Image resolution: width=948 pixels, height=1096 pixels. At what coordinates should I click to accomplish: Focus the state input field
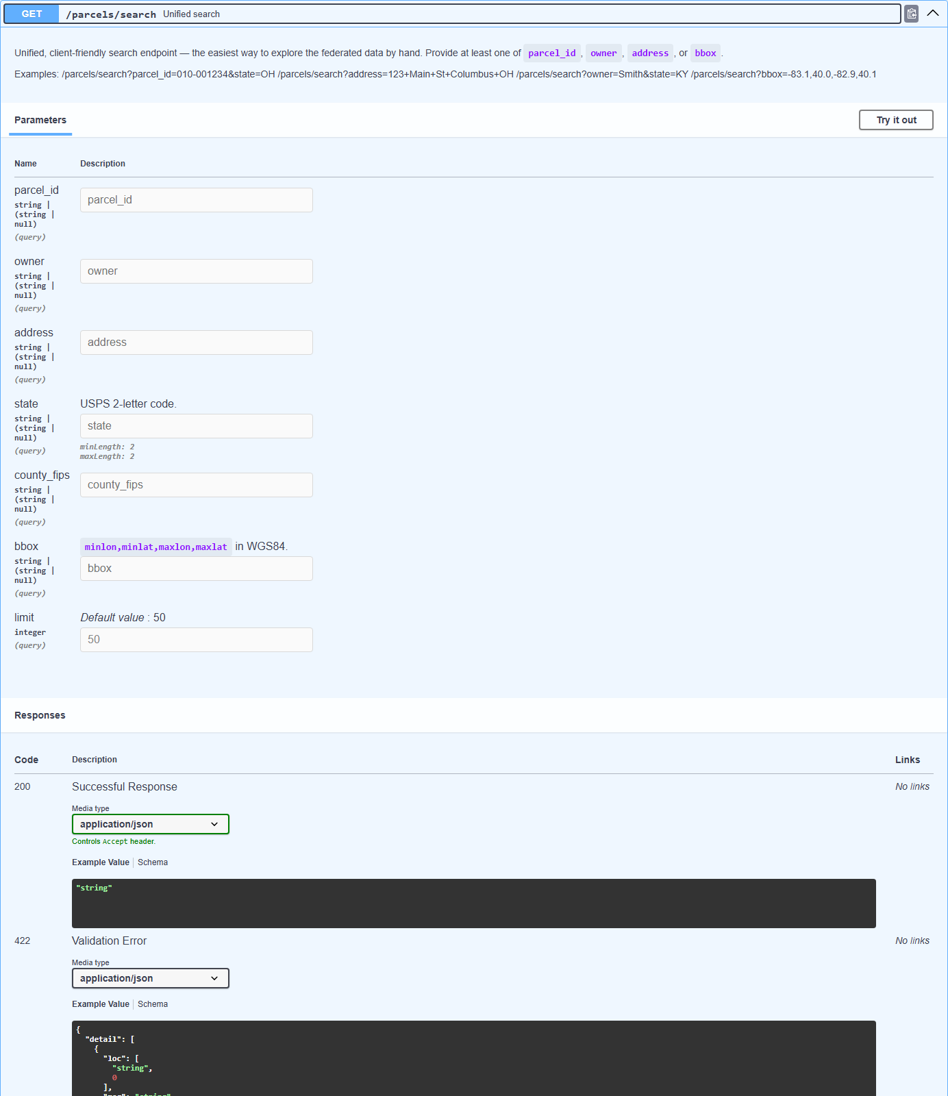tap(197, 426)
